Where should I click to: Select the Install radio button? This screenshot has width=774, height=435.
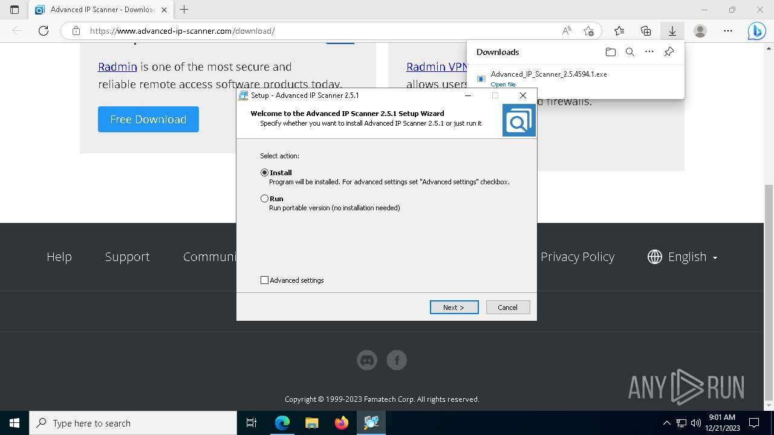pos(264,172)
